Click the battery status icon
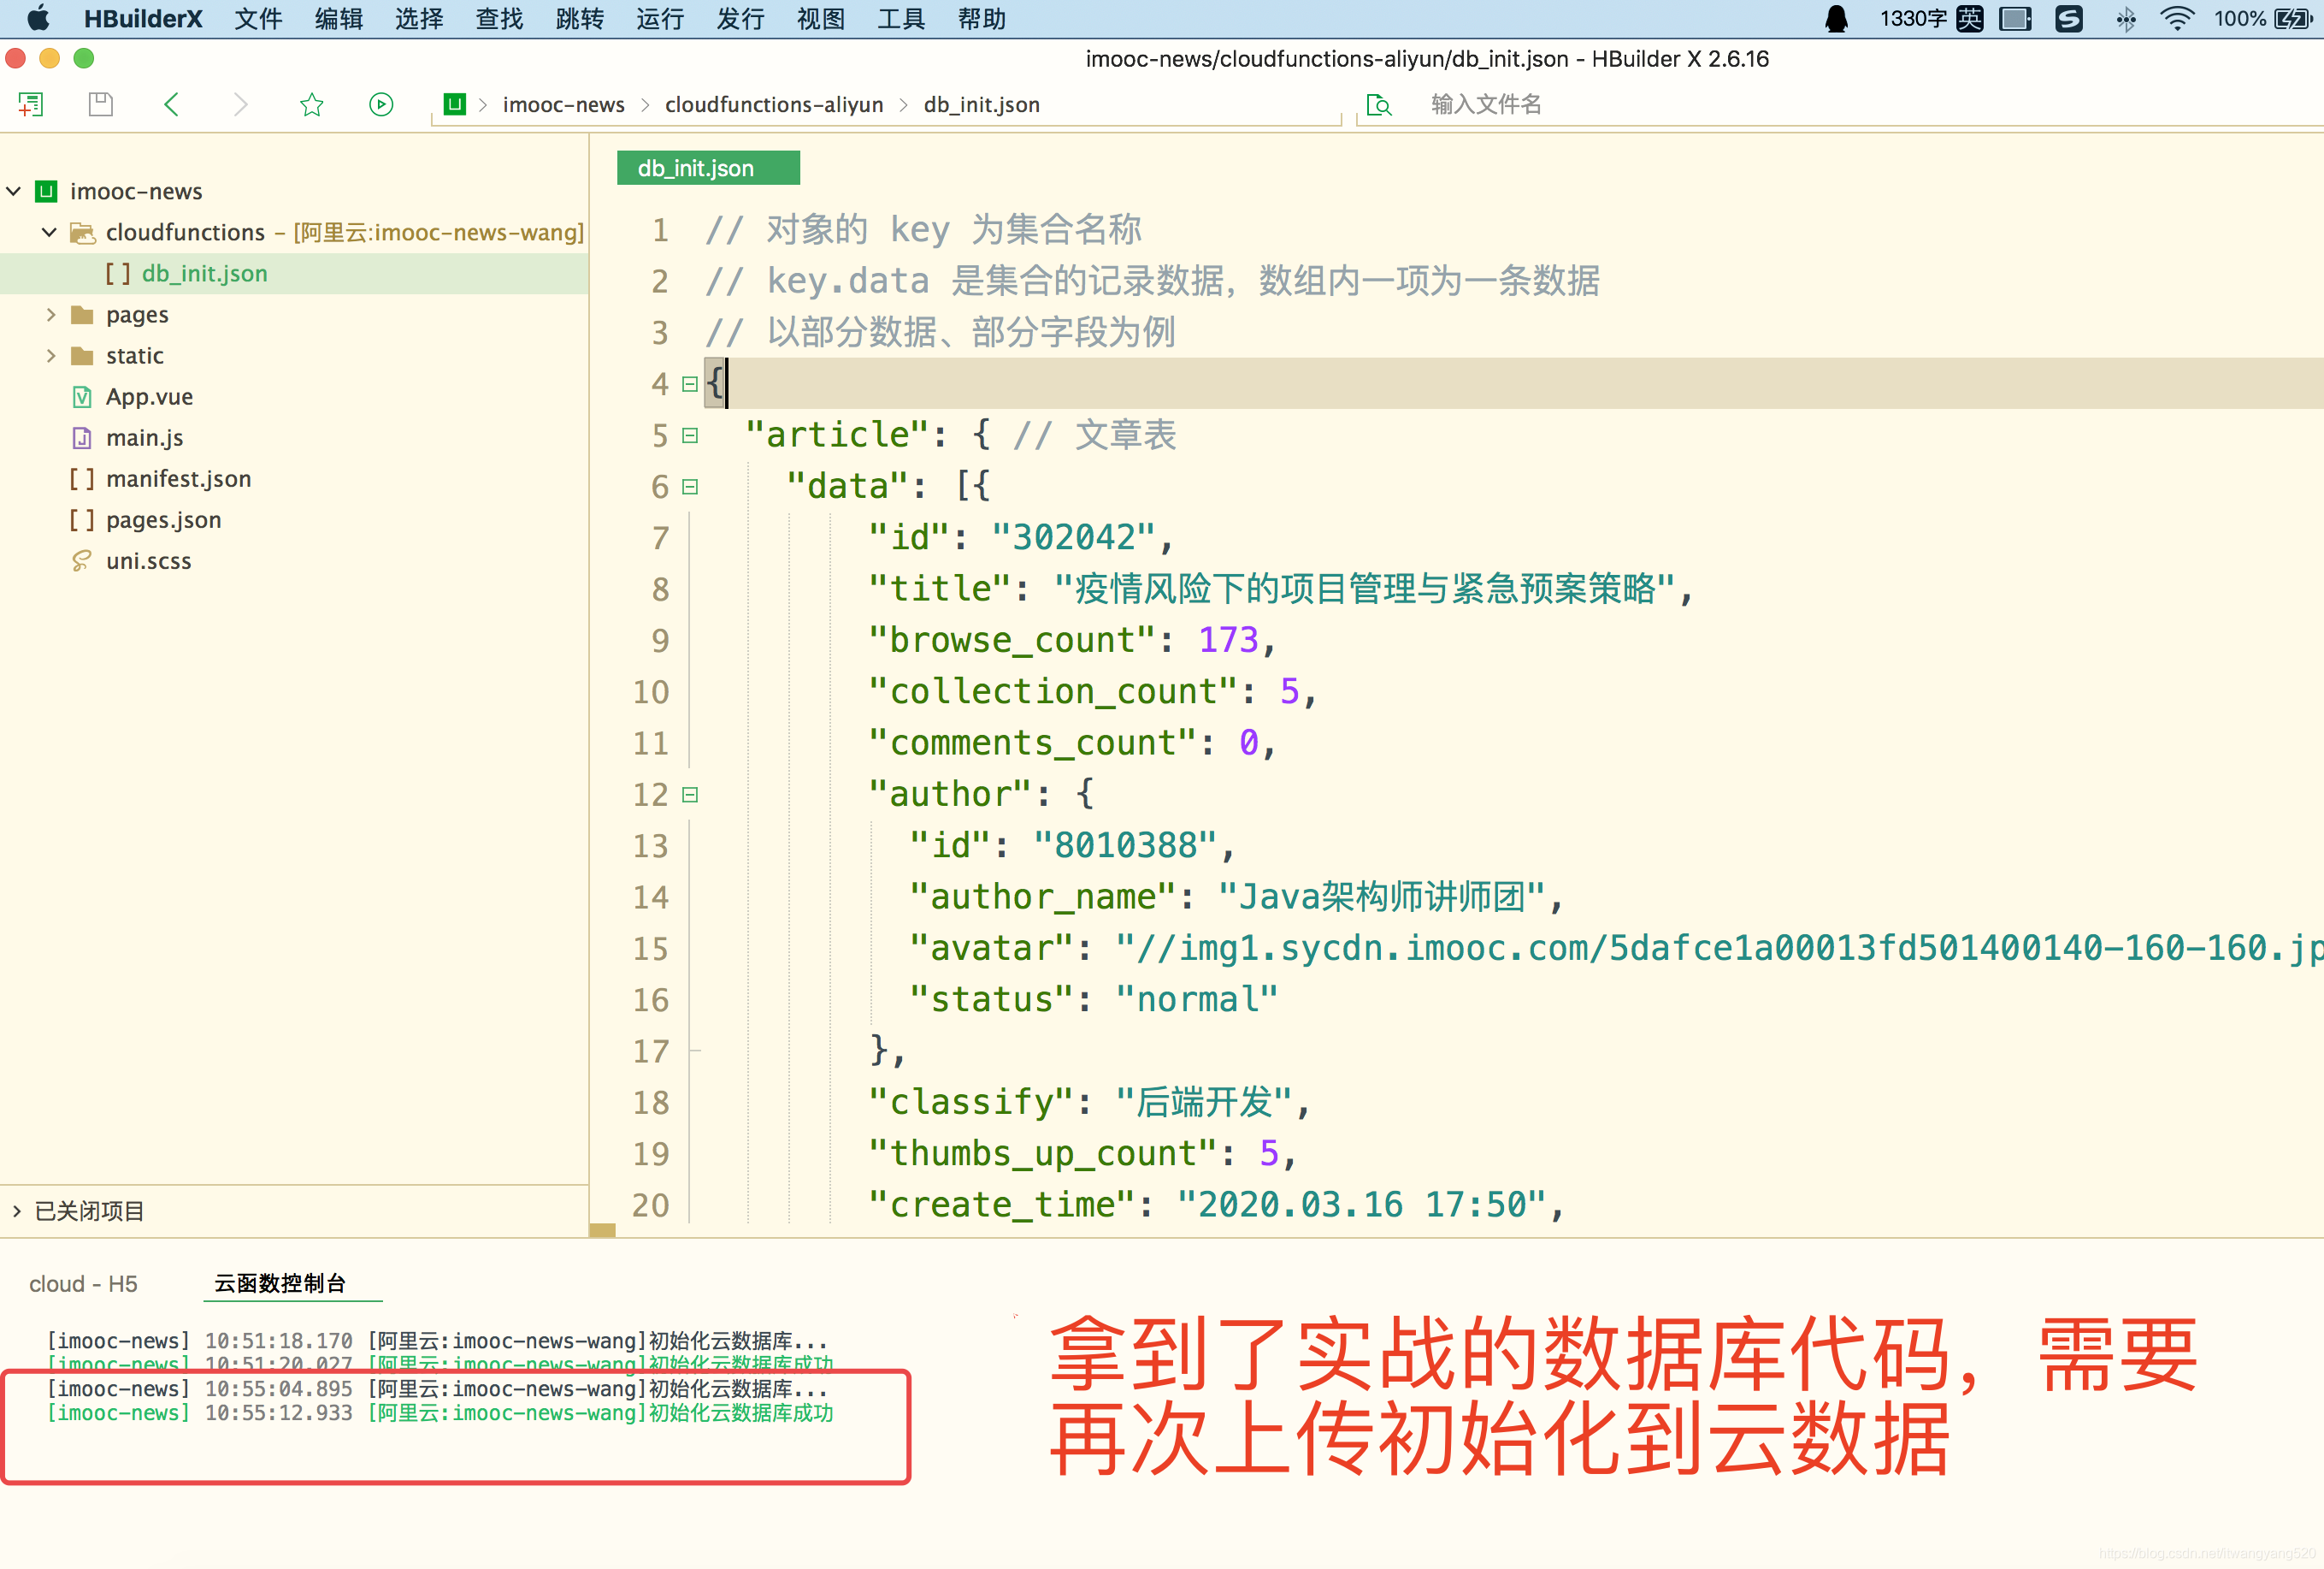The image size is (2324, 1569). point(2292,18)
